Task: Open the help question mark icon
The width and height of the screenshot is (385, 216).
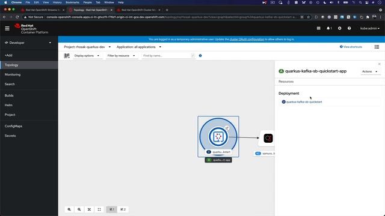Action: (349, 28)
